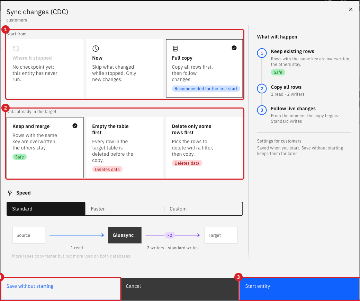Screen dimensions: 360x301
Task: Click the checkmark on Keep and merge card
Action: point(75,126)
